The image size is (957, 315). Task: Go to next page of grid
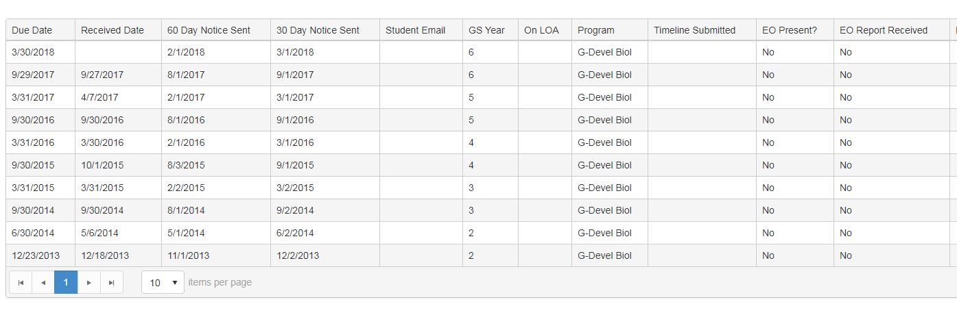point(89,282)
